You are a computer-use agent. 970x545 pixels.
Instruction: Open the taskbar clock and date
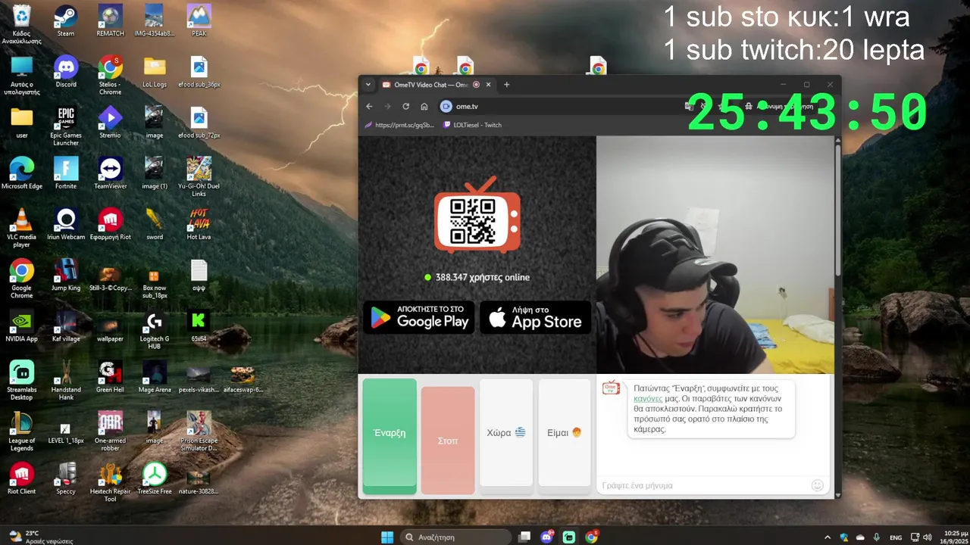pyautogui.click(x=953, y=537)
